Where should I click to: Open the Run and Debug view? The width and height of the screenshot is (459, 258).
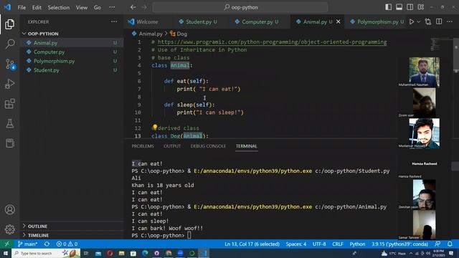(9, 84)
